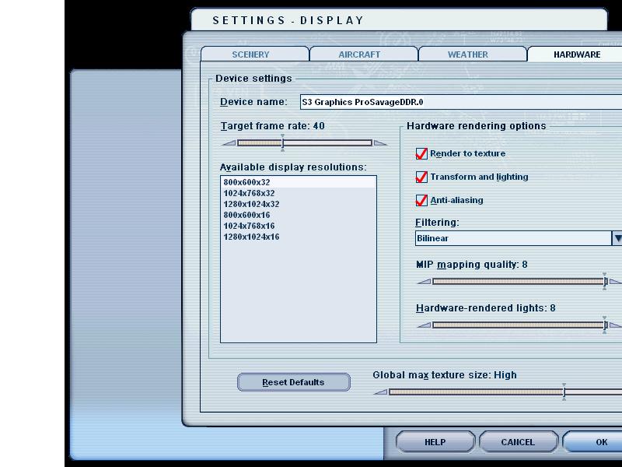The width and height of the screenshot is (622, 467).
Task: Disable the Render to texture checkbox
Action: click(x=422, y=154)
